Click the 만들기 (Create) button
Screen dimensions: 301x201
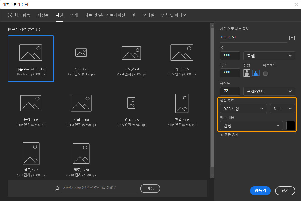(x=260, y=191)
